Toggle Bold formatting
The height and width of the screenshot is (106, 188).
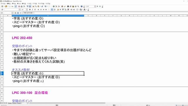(x=30, y=9)
